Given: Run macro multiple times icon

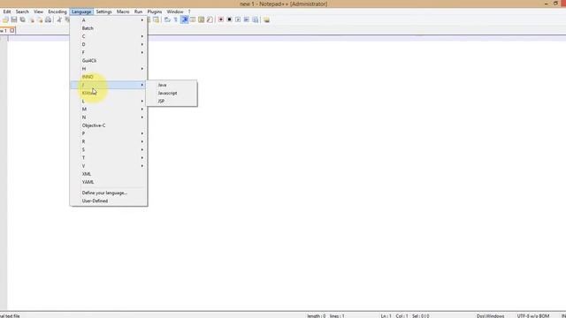Looking at the screenshot, I should 246,19.
